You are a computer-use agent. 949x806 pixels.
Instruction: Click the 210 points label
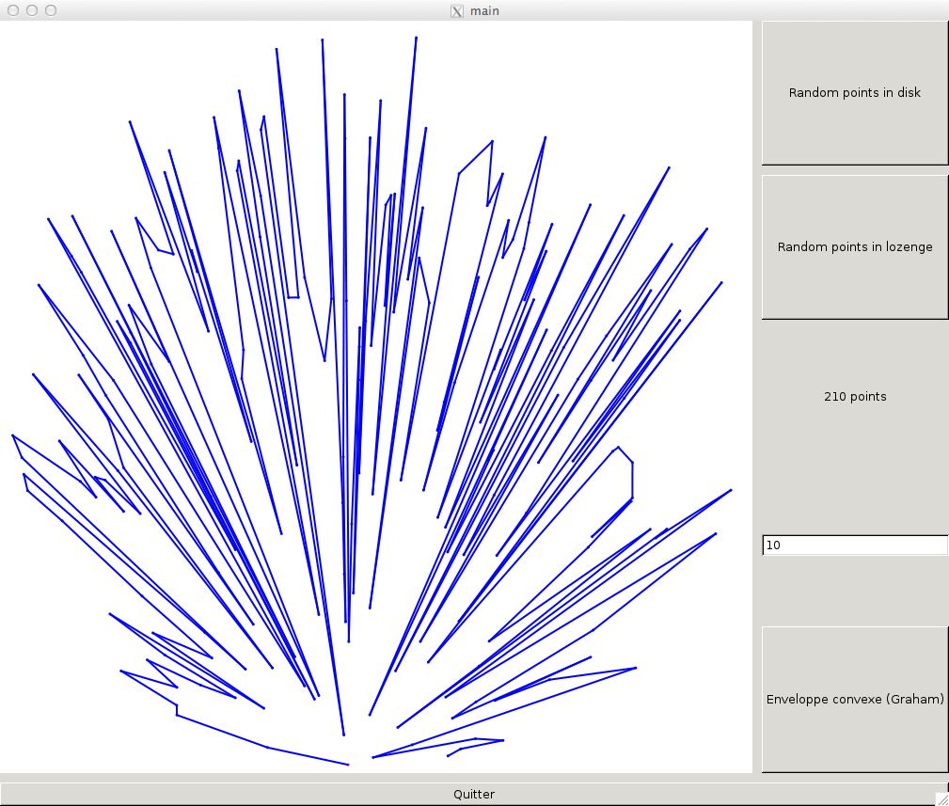pyautogui.click(x=854, y=397)
